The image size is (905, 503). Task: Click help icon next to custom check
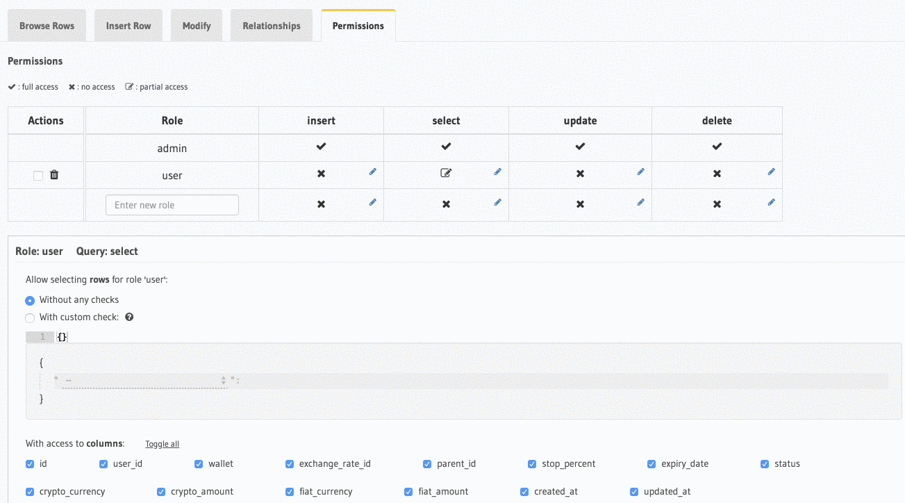(x=129, y=318)
